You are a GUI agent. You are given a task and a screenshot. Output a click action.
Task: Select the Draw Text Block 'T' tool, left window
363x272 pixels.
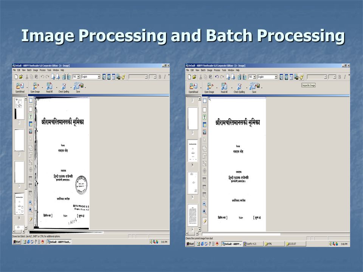[31, 117]
